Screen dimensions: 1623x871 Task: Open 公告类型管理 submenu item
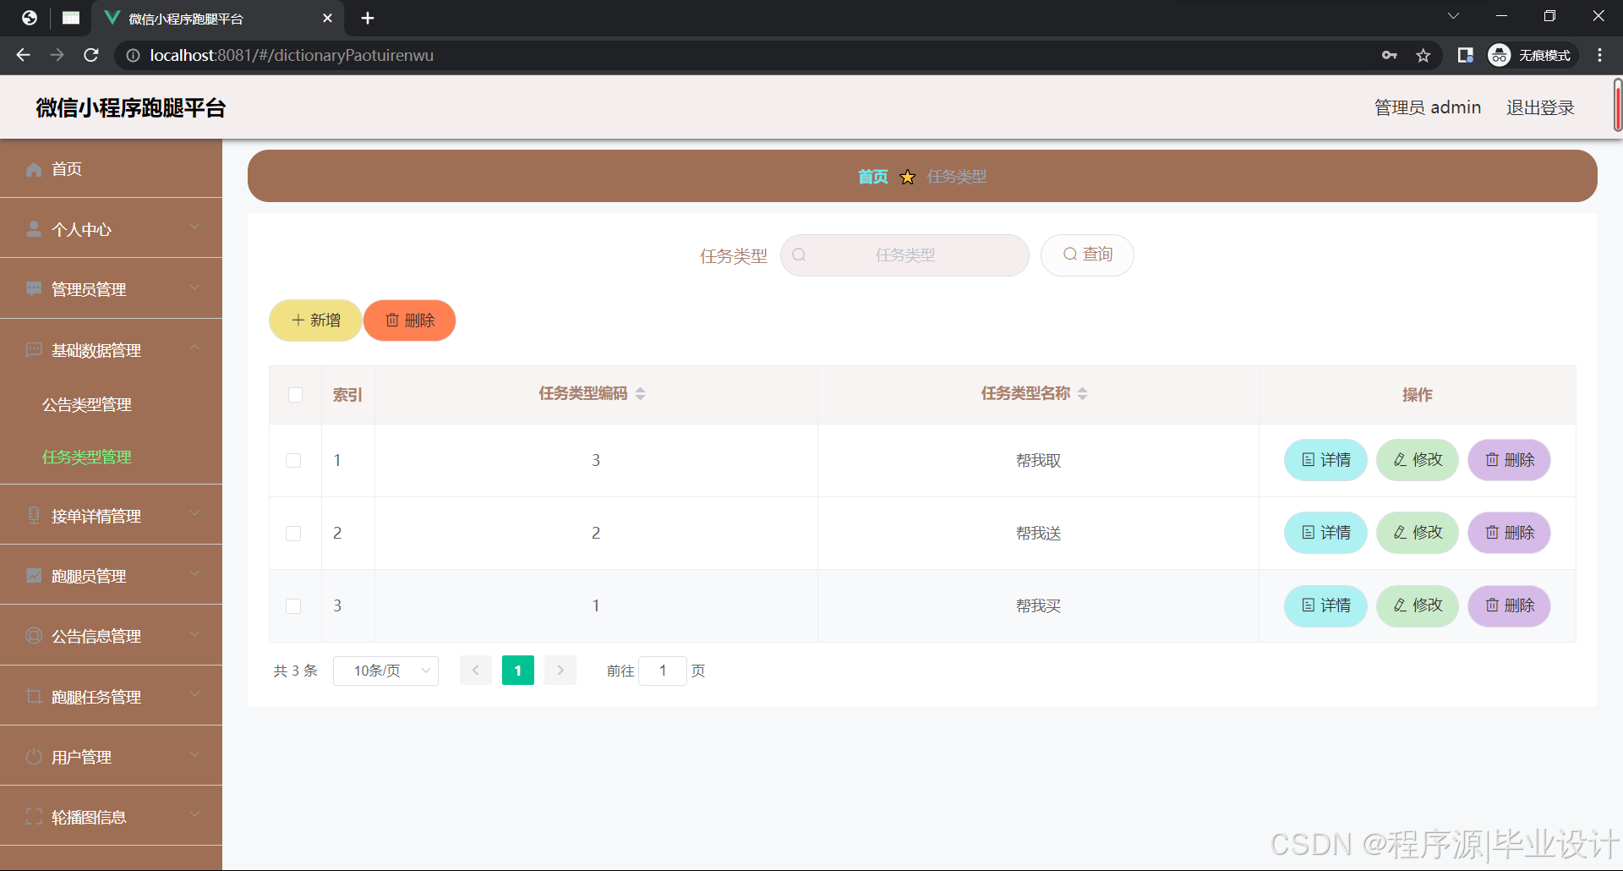pos(87,405)
